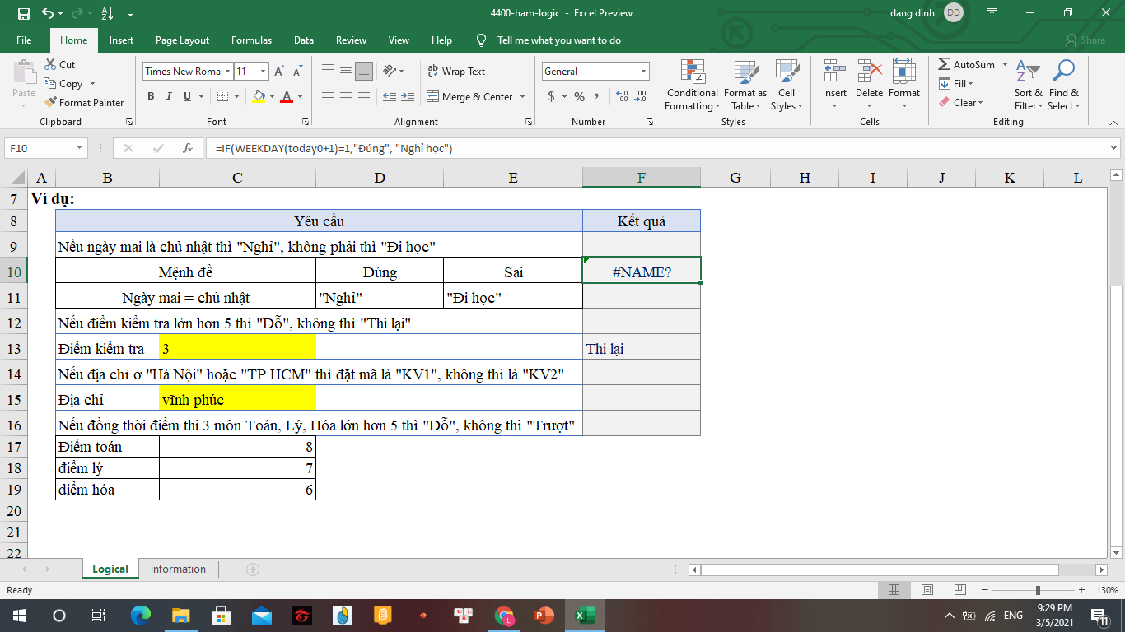Viewport: 1125px width, 632px height.
Task: Insert cells using the Insert button
Action: [834, 86]
